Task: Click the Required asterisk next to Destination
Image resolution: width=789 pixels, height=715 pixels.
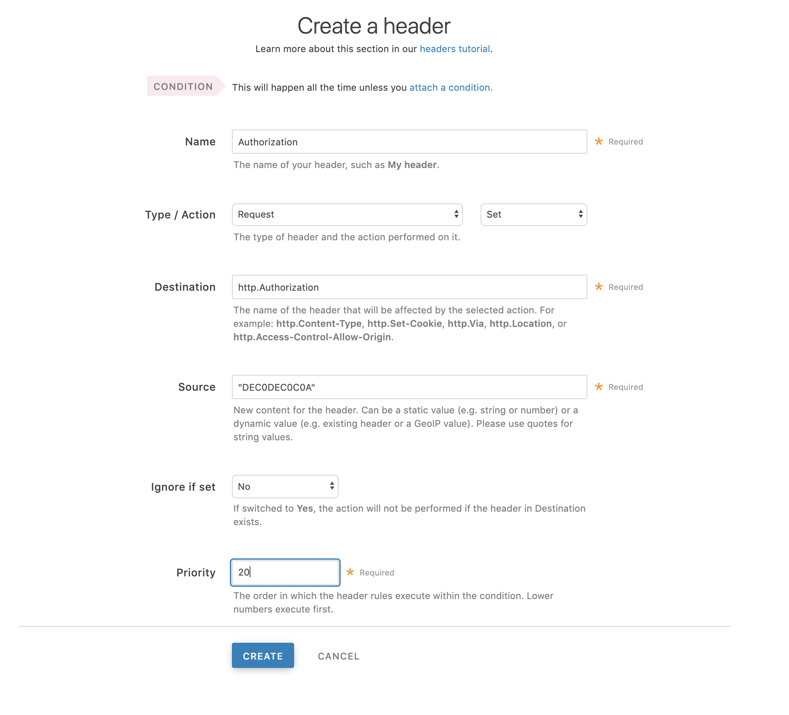Action: (599, 287)
